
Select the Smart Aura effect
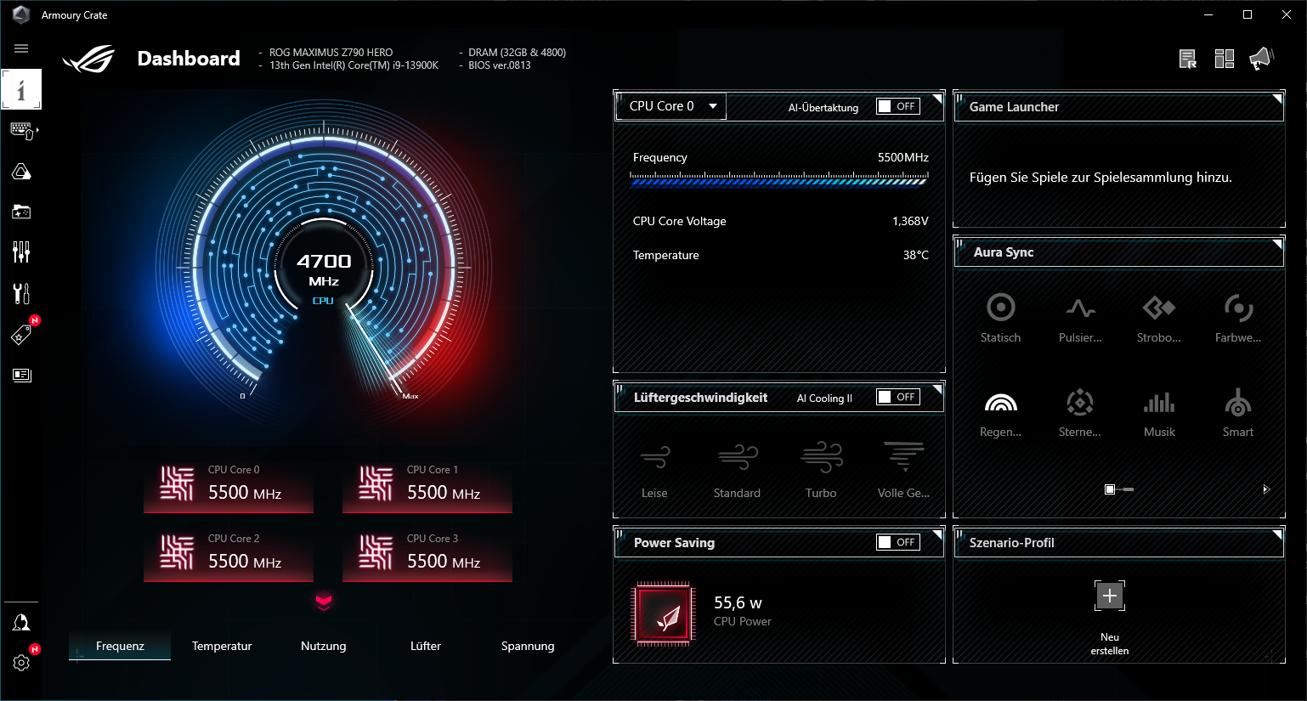coord(1238,413)
